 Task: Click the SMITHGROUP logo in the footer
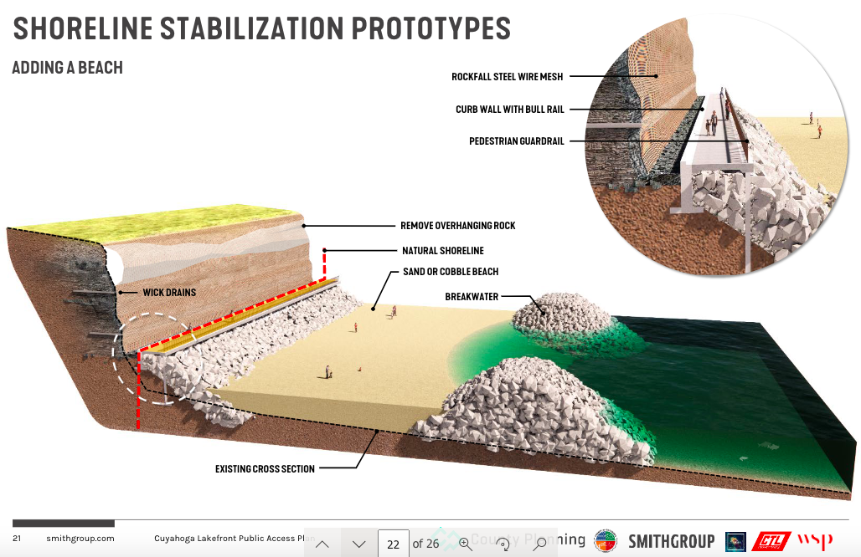click(x=671, y=541)
